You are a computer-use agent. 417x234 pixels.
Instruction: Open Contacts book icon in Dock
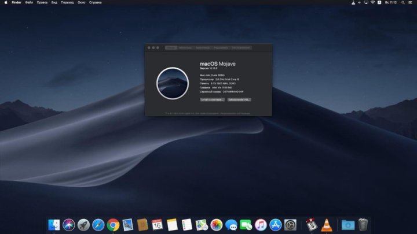point(142,225)
